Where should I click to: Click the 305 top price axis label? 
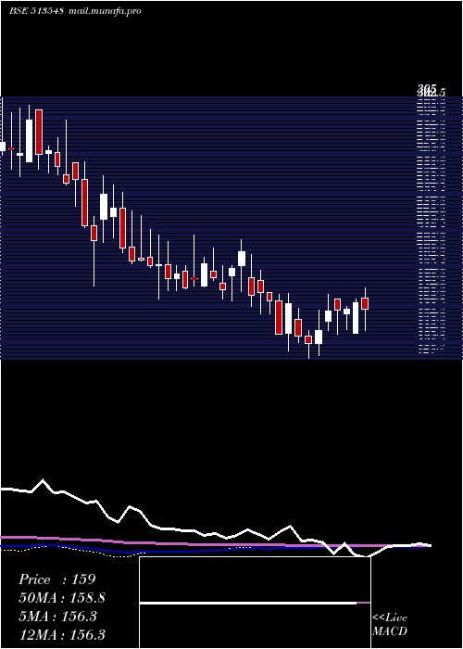point(427,88)
